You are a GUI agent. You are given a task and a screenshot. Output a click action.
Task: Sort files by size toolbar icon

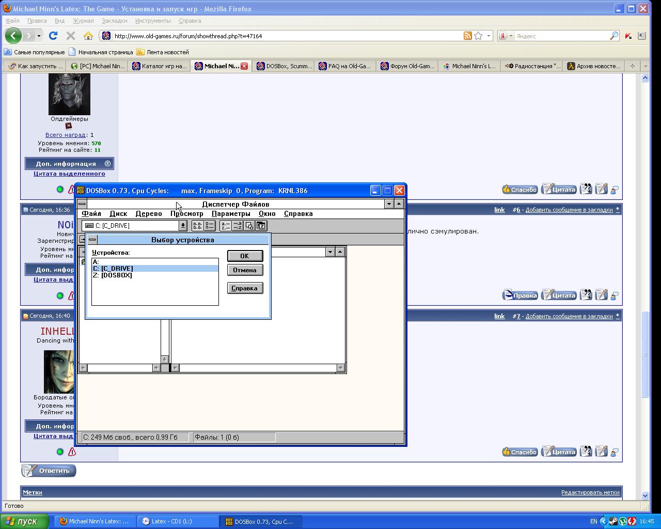pyautogui.click(x=249, y=226)
